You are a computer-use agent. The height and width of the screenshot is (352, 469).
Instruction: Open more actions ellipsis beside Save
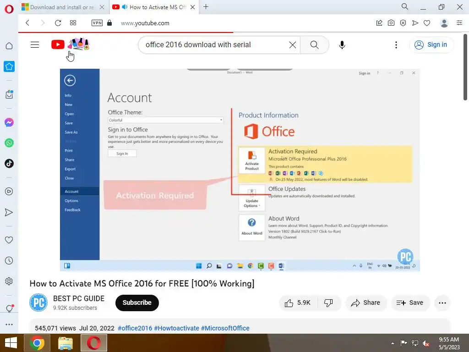click(x=442, y=303)
